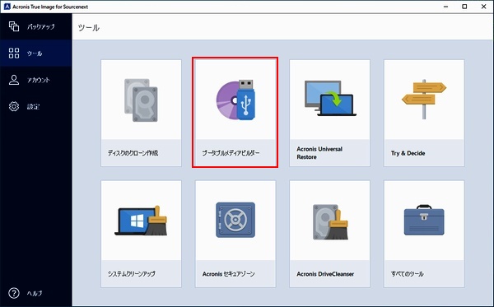Click the Try & Decide signpost icon
This screenshot has height=307, width=494.
tap(424, 100)
